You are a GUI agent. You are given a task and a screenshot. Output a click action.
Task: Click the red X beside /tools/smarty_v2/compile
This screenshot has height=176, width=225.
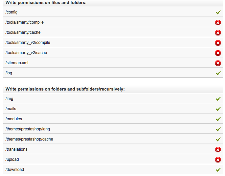[x=218, y=43]
